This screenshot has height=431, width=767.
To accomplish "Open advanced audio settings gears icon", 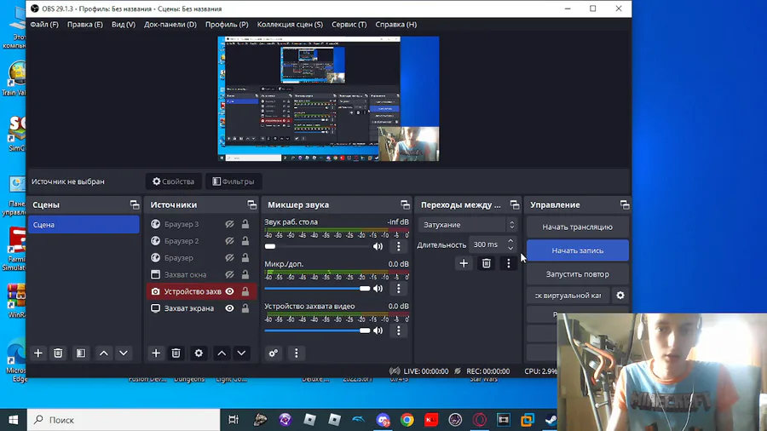I will [x=274, y=353].
